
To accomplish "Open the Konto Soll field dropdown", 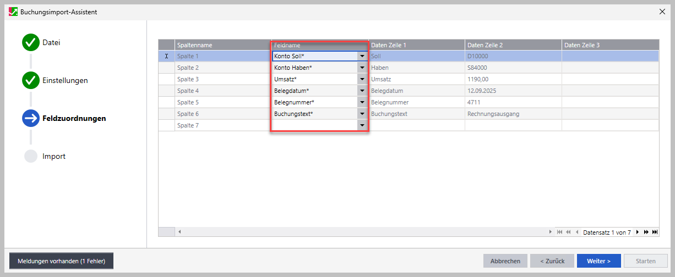I will tap(362, 56).
